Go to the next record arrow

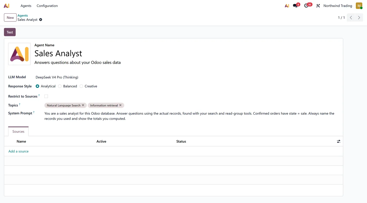[x=359, y=18]
